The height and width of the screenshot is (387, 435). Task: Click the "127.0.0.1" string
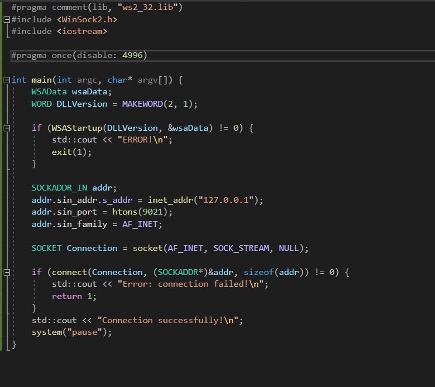pos(226,200)
